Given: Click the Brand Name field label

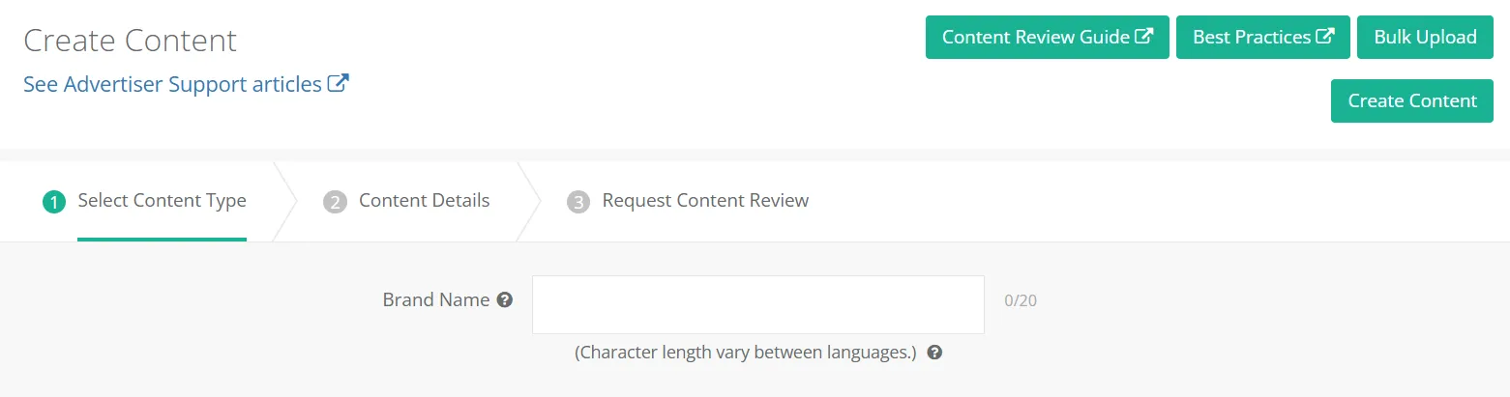Looking at the screenshot, I should tap(436, 299).
